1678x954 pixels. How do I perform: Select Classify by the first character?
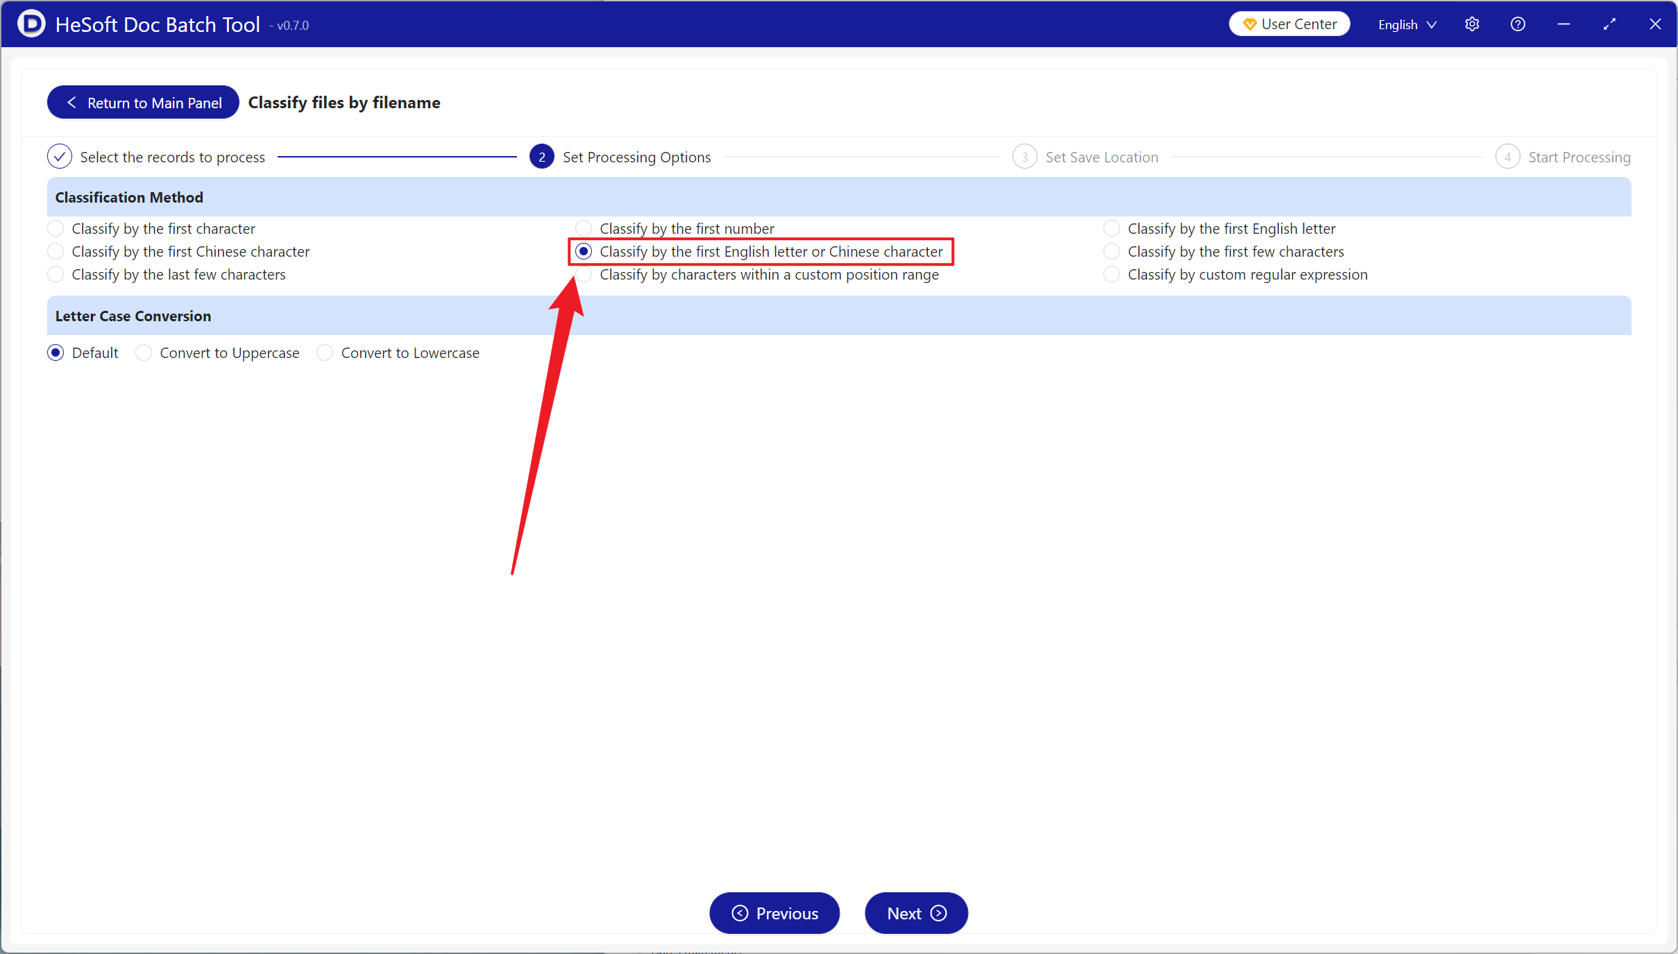coord(151,228)
